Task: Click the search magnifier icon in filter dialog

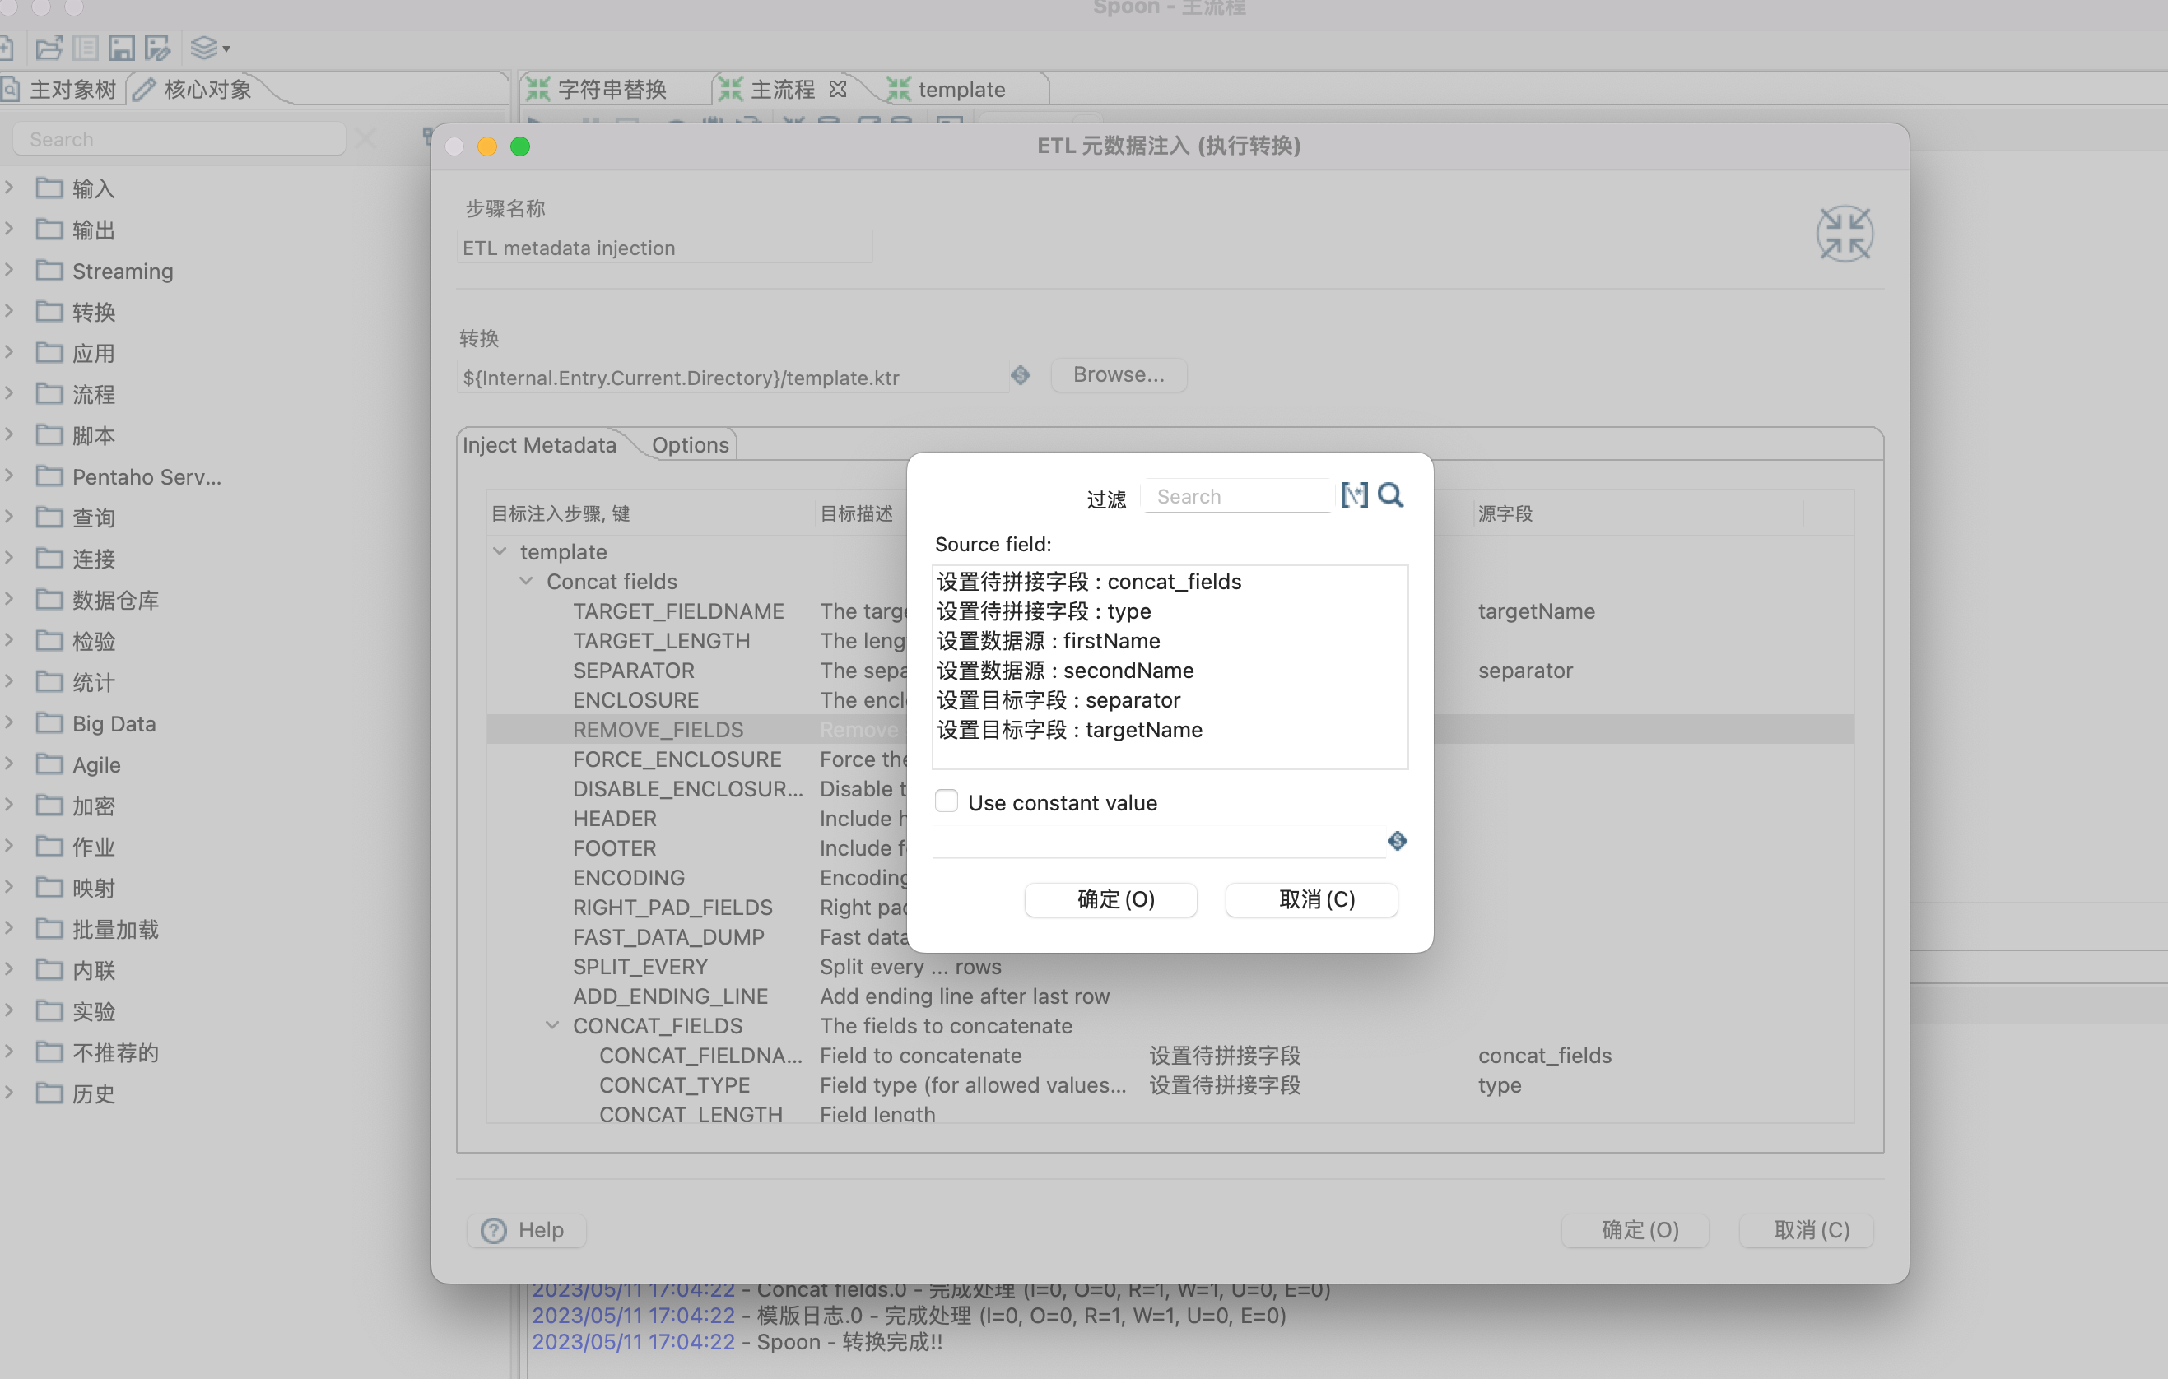Action: [x=1390, y=495]
